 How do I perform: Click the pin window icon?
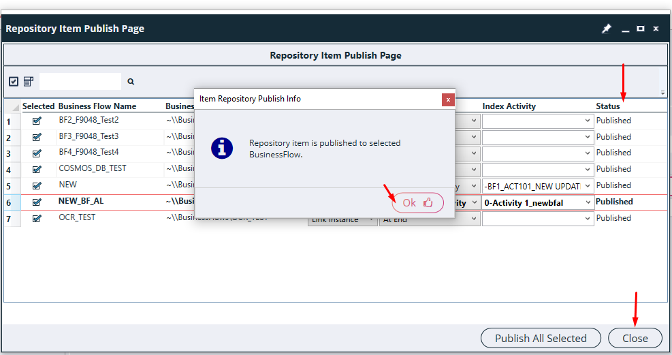coord(607,29)
